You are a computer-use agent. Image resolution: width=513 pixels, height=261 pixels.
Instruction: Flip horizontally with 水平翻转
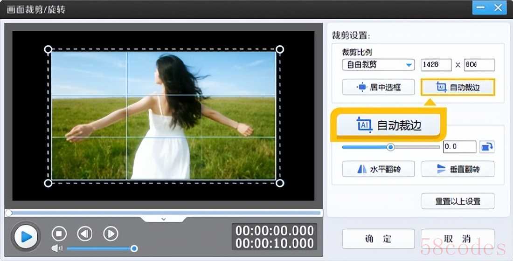(378, 169)
